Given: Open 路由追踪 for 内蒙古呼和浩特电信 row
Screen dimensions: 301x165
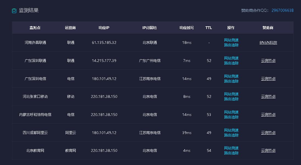Looking at the screenshot, I should point(231,117).
